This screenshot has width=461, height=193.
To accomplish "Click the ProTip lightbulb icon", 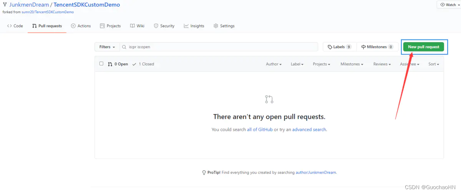I will click(204, 173).
